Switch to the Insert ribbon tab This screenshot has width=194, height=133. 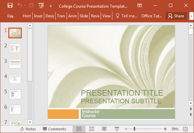tap(38, 16)
